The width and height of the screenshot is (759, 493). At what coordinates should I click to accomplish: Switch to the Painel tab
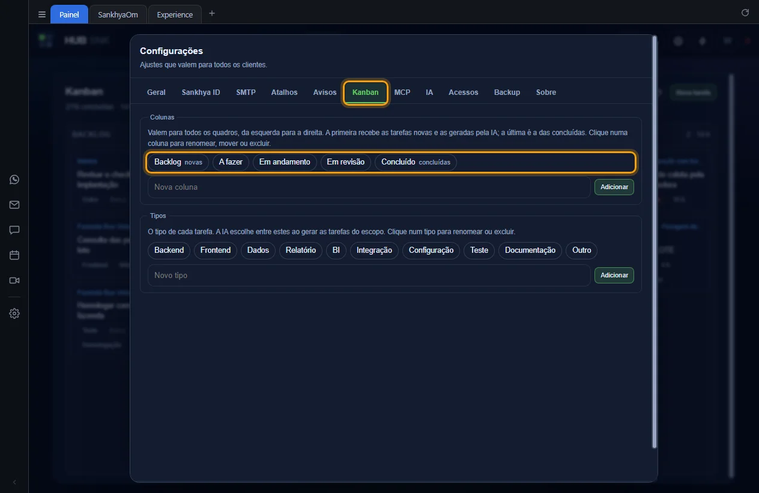(69, 14)
